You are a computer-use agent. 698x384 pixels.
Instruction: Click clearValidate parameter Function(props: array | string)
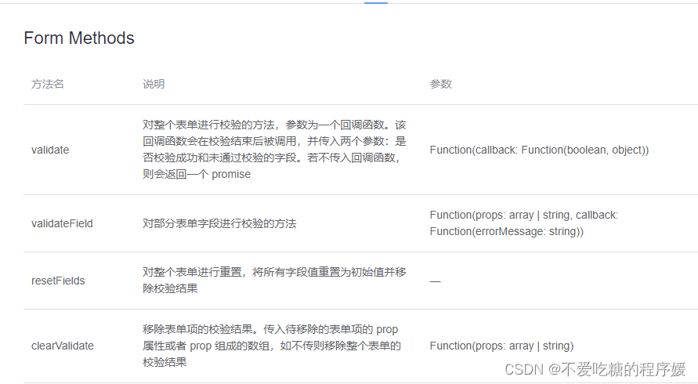pyautogui.click(x=501, y=346)
